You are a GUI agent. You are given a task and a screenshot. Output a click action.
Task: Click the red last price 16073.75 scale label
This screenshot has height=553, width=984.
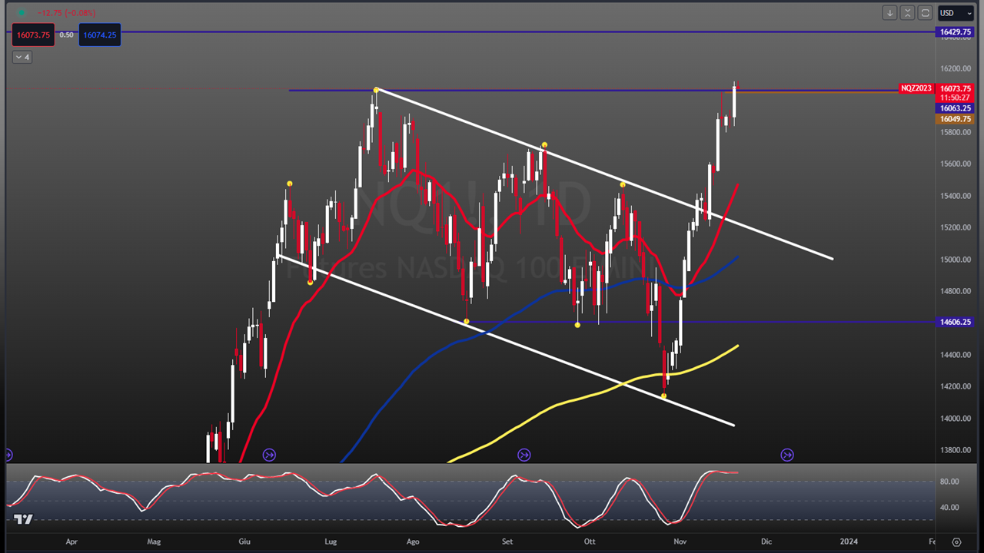[x=956, y=88]
